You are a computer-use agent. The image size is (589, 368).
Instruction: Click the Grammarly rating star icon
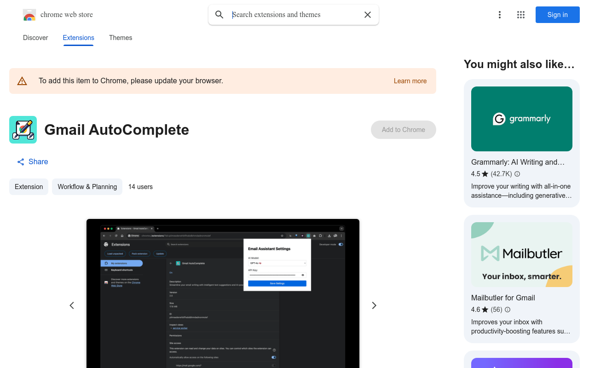(485, 174)
